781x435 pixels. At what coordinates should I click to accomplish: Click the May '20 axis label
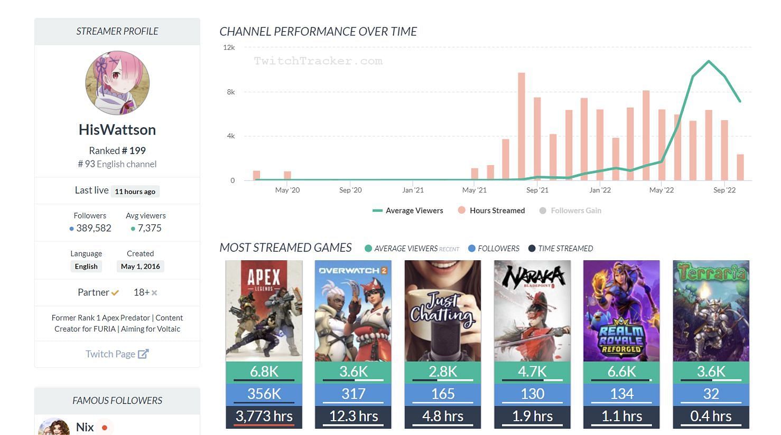point(287,190)
